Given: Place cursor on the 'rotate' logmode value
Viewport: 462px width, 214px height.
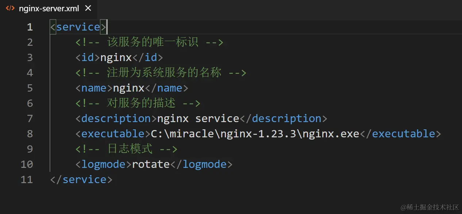Looking at the screenshot, I should pyautogui.click(x=151, y=165).
